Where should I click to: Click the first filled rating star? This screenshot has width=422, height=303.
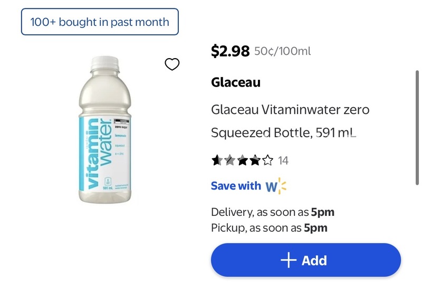[x=217, y=160]
